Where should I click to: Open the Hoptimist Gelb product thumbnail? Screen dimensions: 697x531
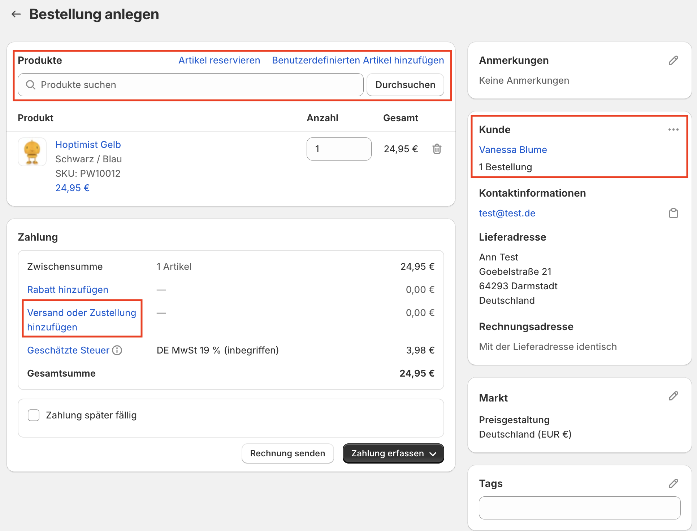pos(32,152)
